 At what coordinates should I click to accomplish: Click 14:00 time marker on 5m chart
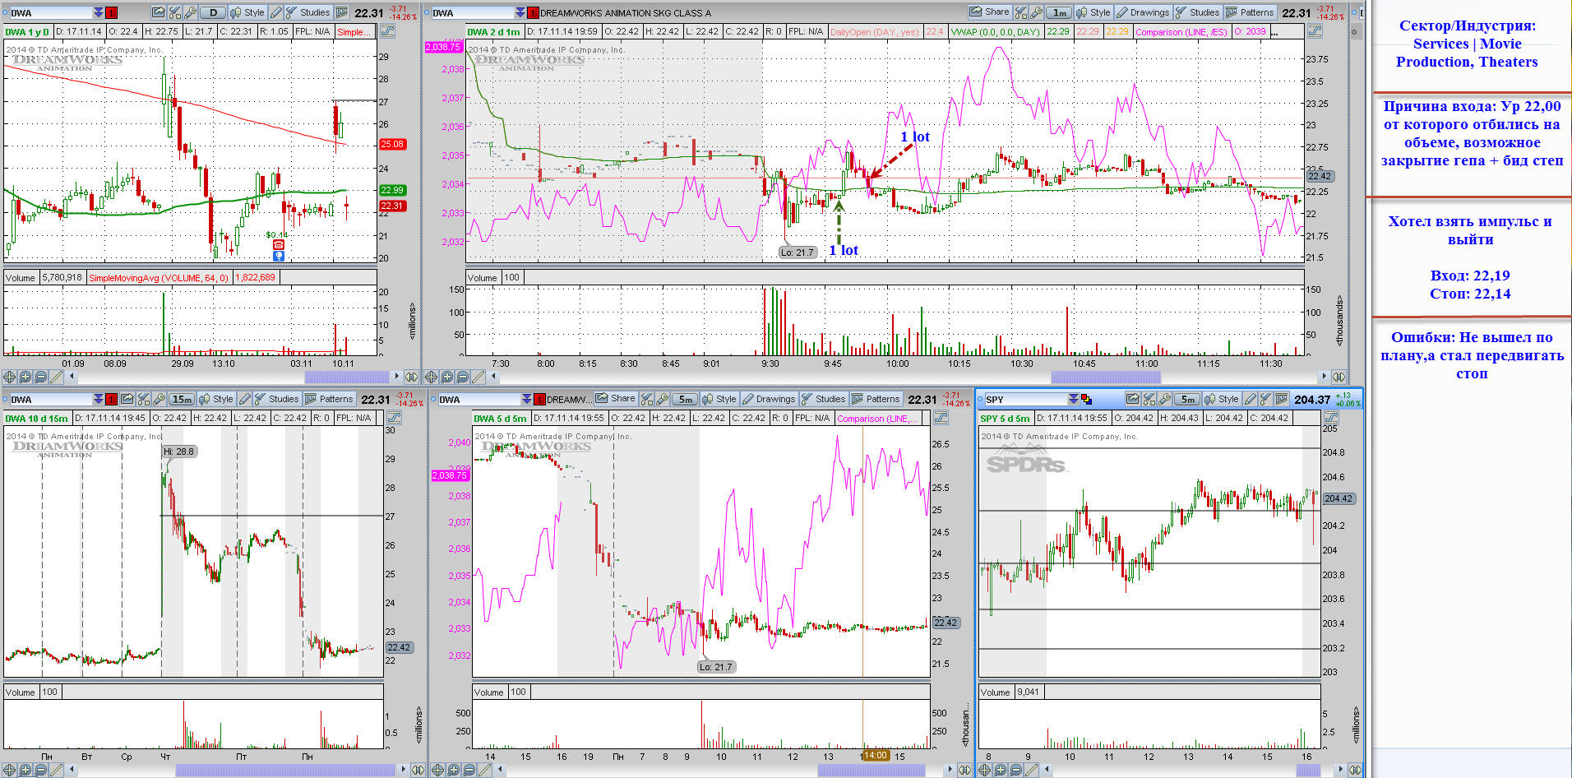click(x=876, y=756)
